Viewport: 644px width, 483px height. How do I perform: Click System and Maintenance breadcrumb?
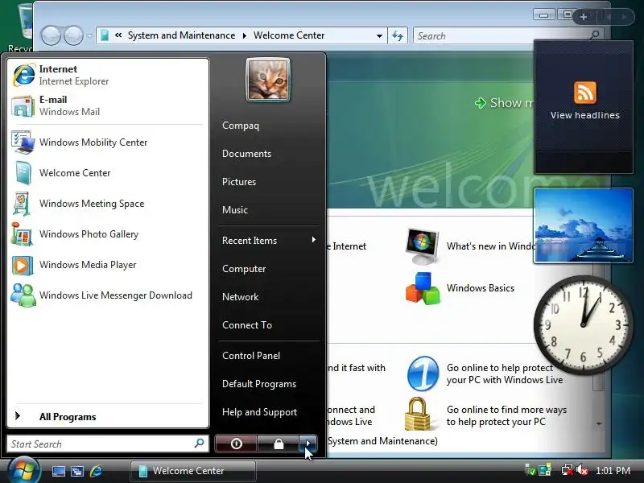[x=182, y=35]
